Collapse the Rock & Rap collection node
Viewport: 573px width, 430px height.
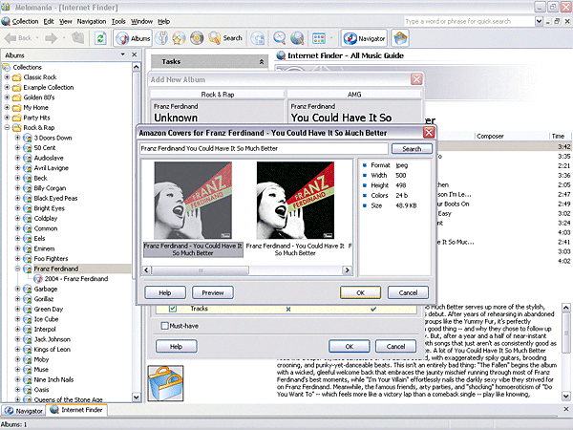pos(7,127)
